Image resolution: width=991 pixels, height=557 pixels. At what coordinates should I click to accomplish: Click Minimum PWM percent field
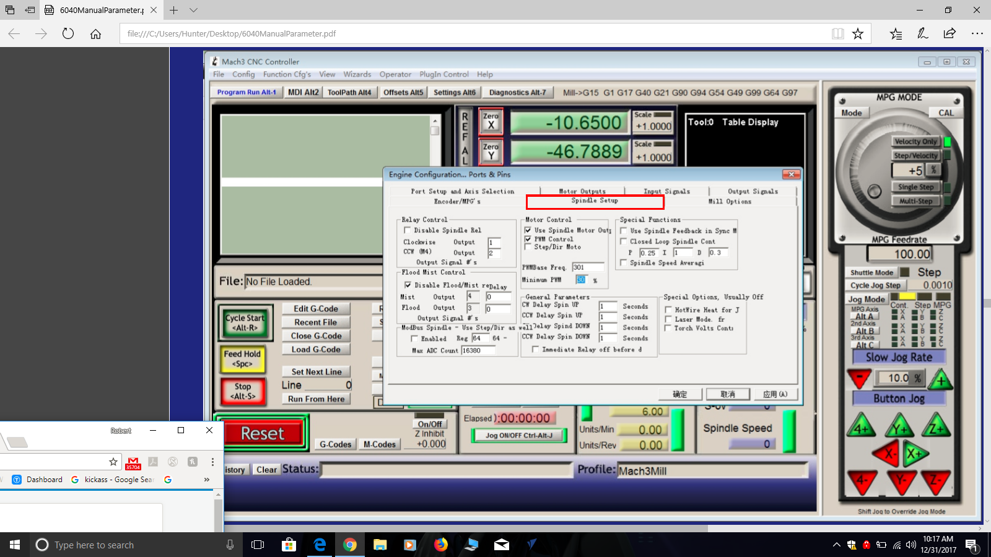(581, 280)
